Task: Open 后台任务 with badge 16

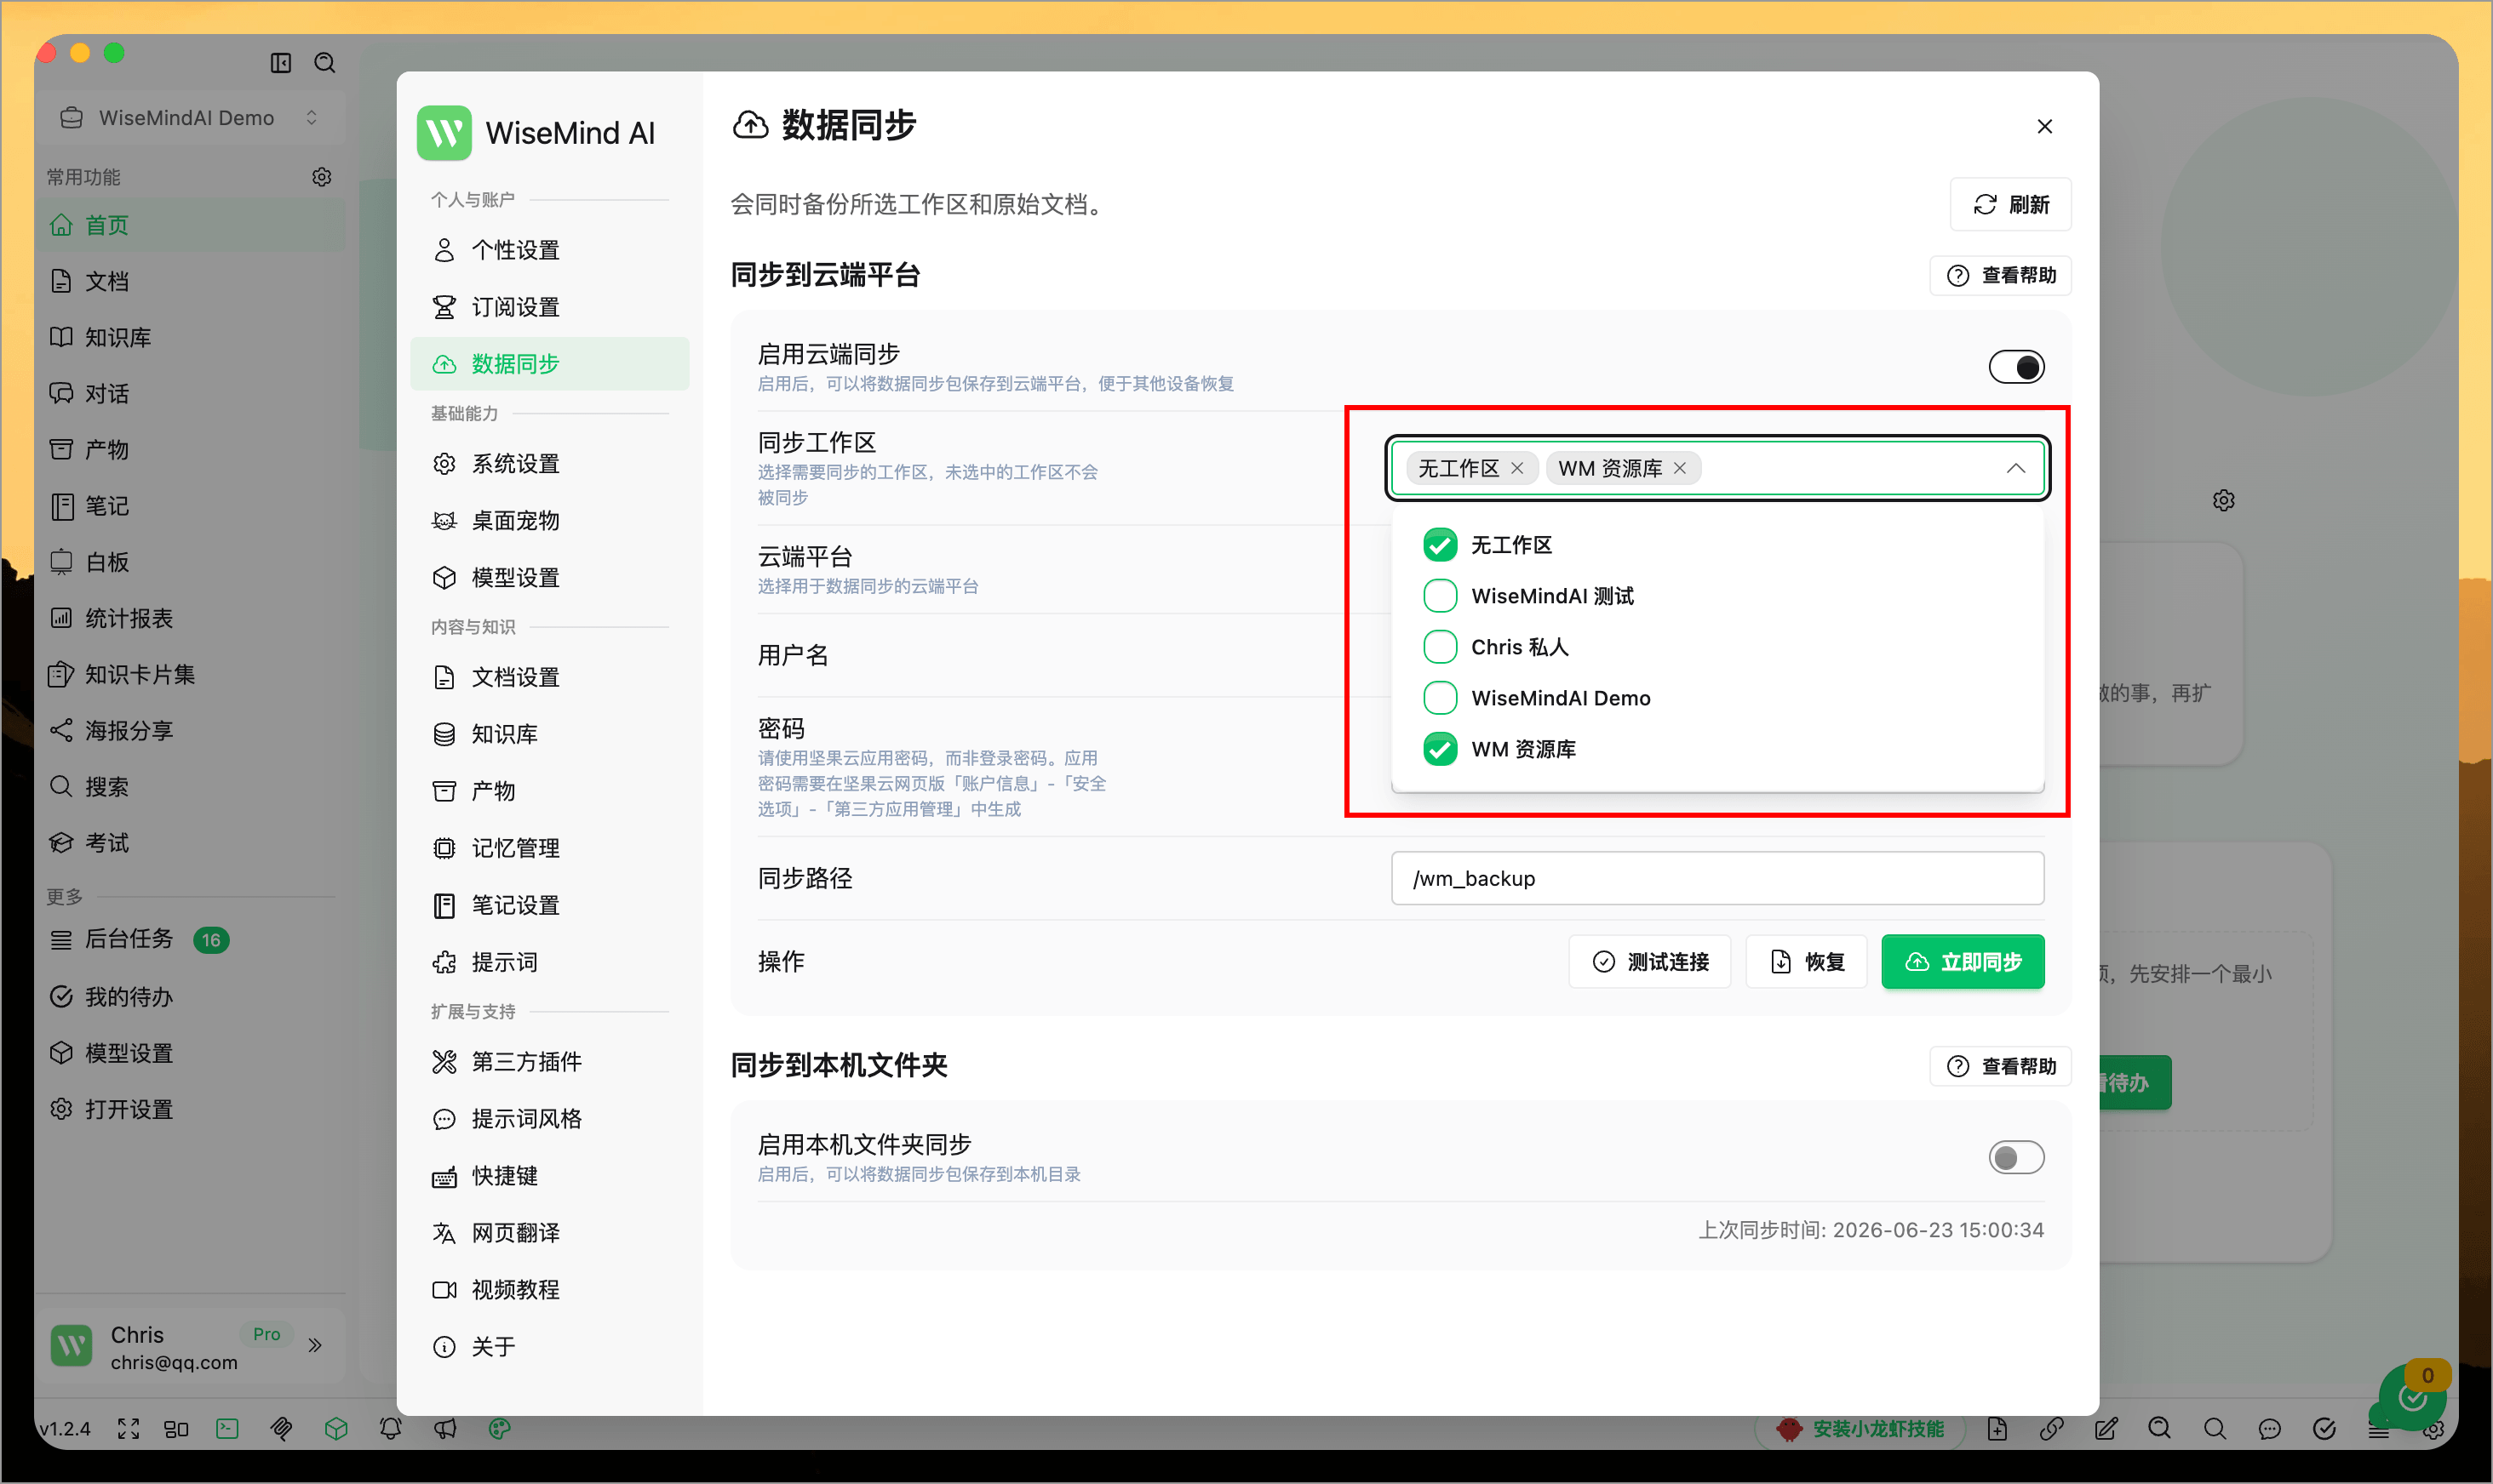Action: 190,940
